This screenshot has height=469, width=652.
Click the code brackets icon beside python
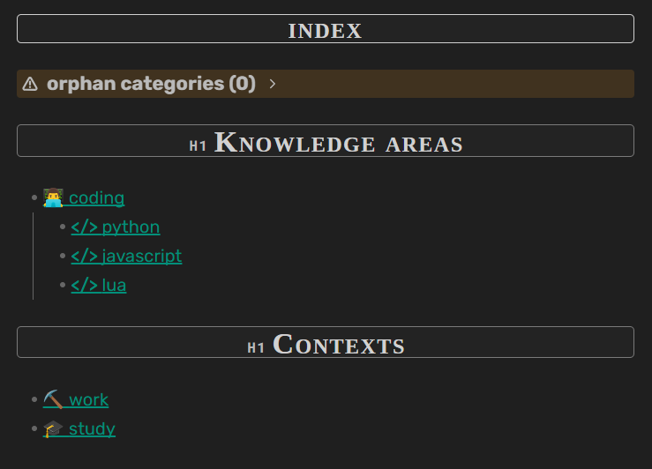click(84, 227)
